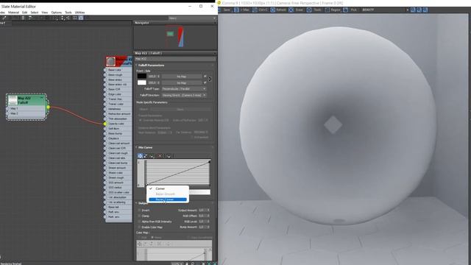The image size is (471, 265).
Task: Click the Bump Amount value field
Action: [x=202, y=227]
